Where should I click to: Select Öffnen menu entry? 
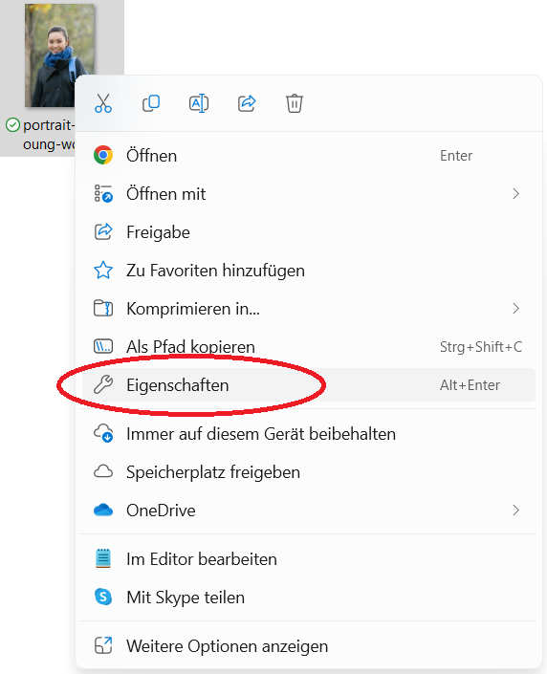pyautogui.click(x=308, y=155)
